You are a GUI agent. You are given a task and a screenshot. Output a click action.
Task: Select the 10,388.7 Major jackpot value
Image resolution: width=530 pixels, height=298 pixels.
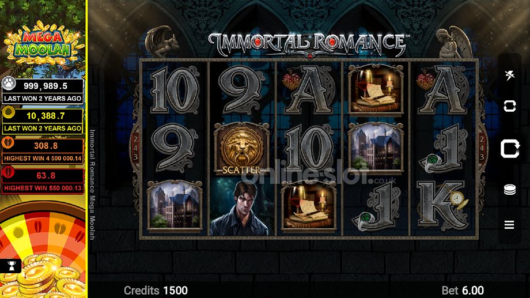pyautogui.click(x=46, y=116)
